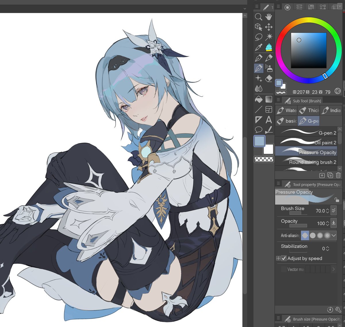Open the Tool property palette menu
This screenshot has height=327, width=345.
pos(278,183)
